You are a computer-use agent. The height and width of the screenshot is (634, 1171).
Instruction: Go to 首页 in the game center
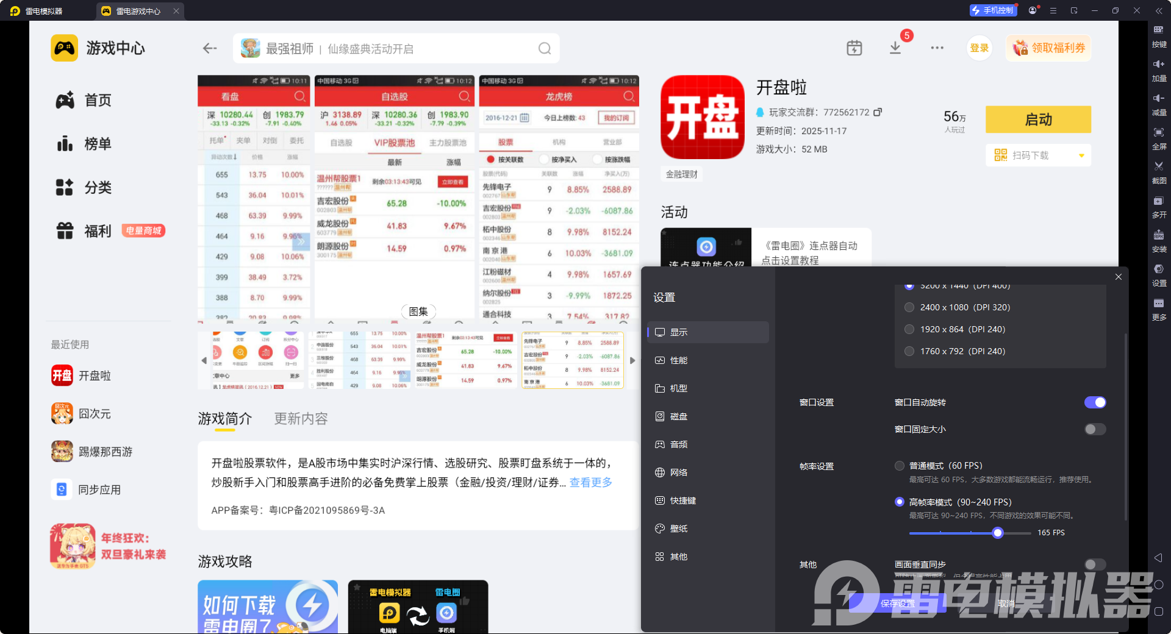click(84, 100)
